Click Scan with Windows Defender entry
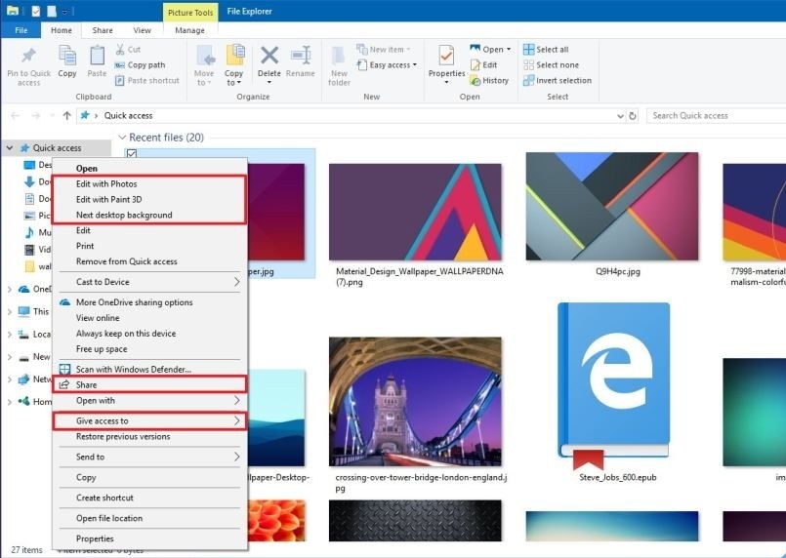This screenshot has width=786, height=558. (x=150, y=369)
